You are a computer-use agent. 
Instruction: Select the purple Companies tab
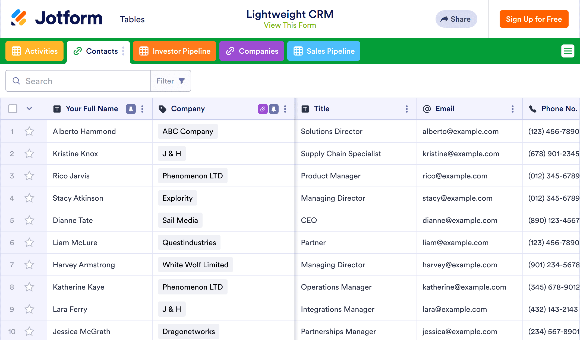tap(252, 51)
